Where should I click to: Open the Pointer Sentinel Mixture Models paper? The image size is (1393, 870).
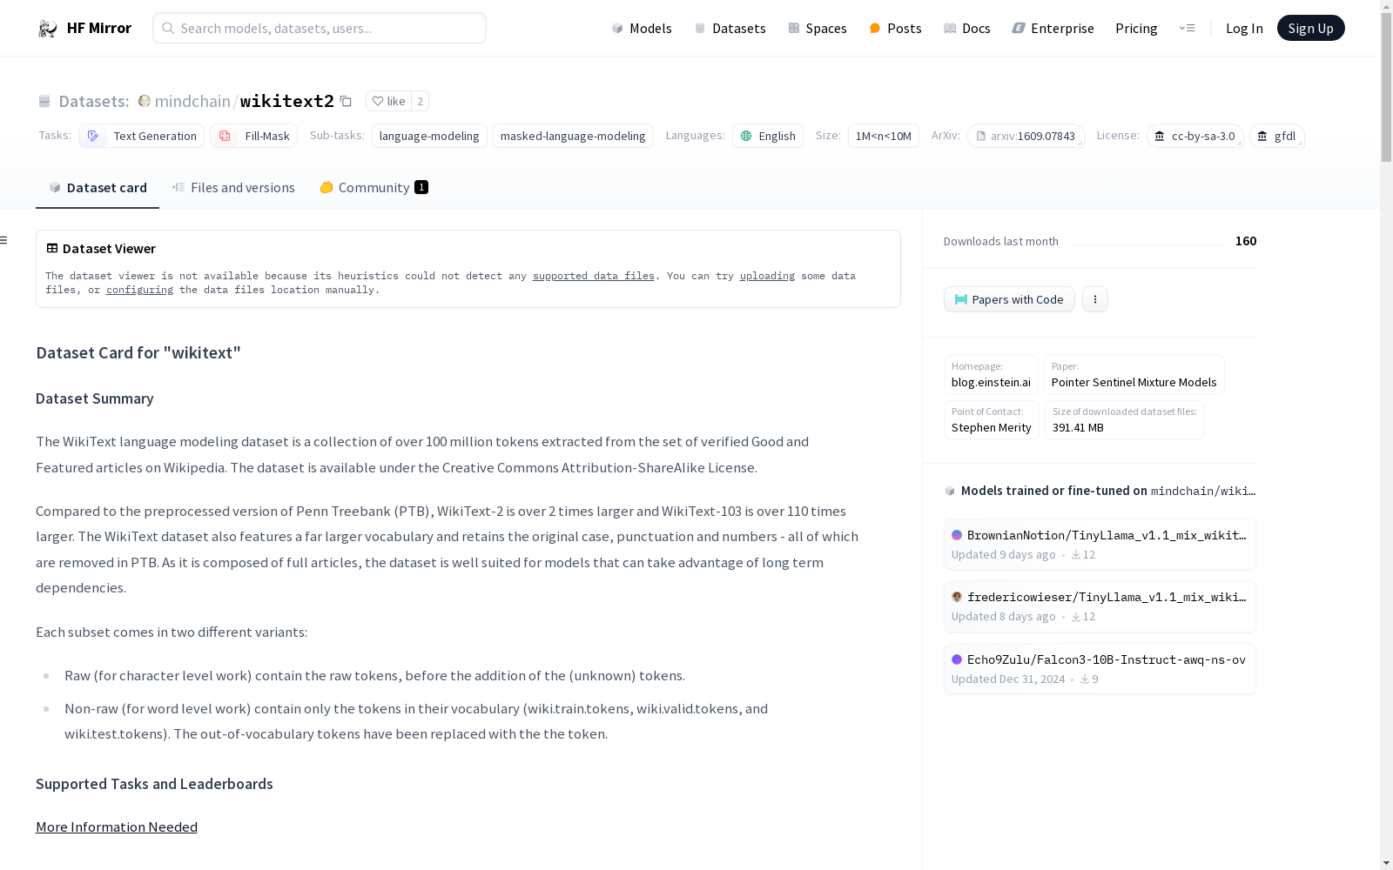(1134, 375)
